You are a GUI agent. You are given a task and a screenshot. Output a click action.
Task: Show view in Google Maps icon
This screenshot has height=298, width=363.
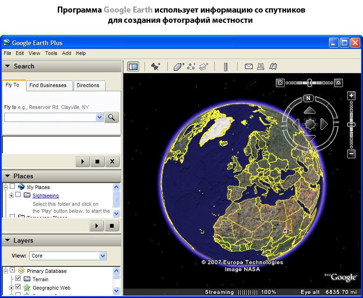point(273,67)
